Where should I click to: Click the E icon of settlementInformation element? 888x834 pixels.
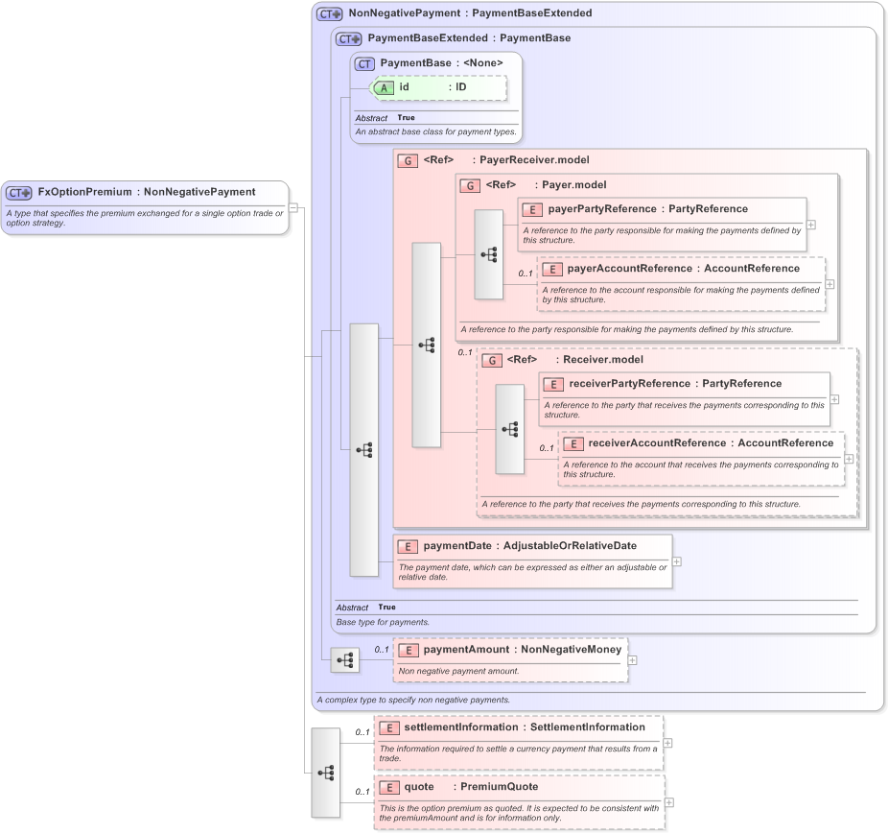pyautogui.click(x=389, y=727)
